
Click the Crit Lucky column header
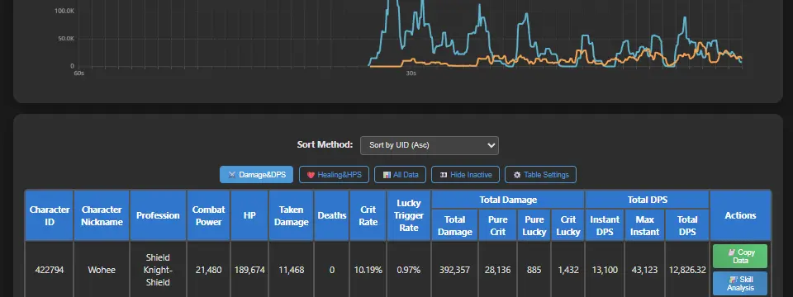568,225
